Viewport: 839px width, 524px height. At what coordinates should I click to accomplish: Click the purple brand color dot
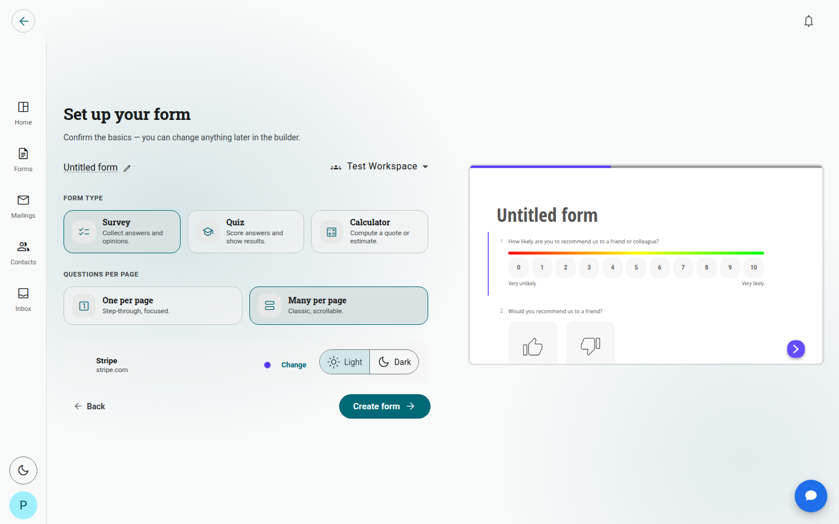pyautogui.click(x=267, y=365)
